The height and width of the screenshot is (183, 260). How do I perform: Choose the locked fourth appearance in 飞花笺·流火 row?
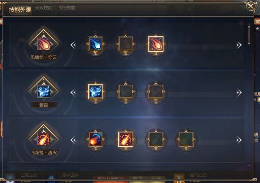pos(186,139)
